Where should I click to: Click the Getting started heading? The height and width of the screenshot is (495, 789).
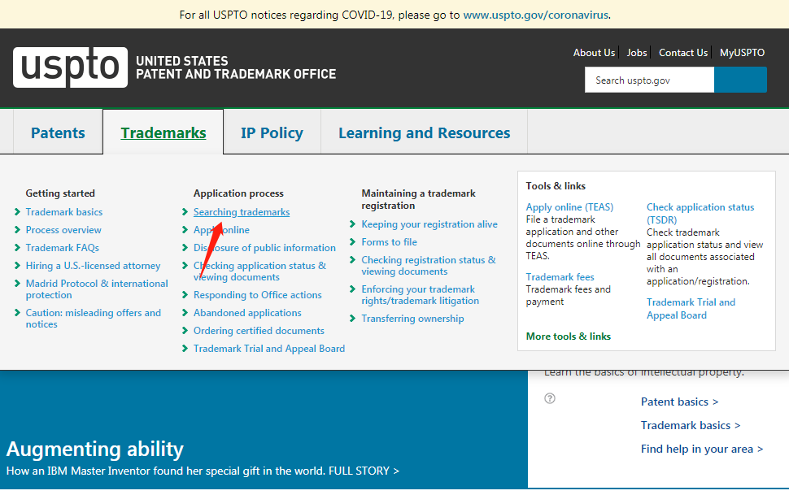60,193
